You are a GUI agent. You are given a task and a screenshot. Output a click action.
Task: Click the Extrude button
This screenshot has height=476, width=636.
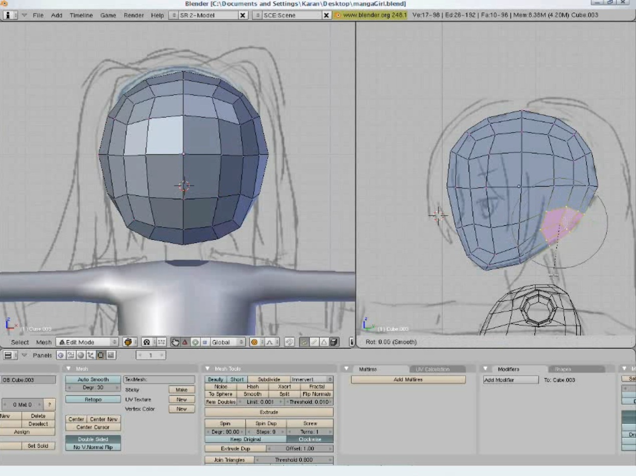269,412
